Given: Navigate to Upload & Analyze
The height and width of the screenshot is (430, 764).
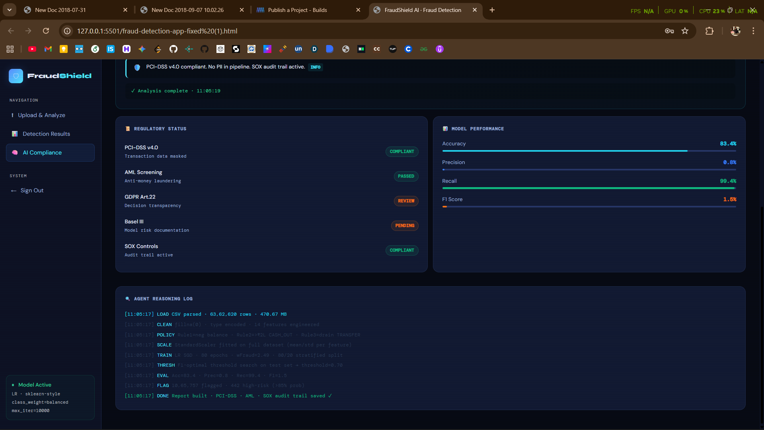Looking at the screenshot, I should [x=50, y=115].
